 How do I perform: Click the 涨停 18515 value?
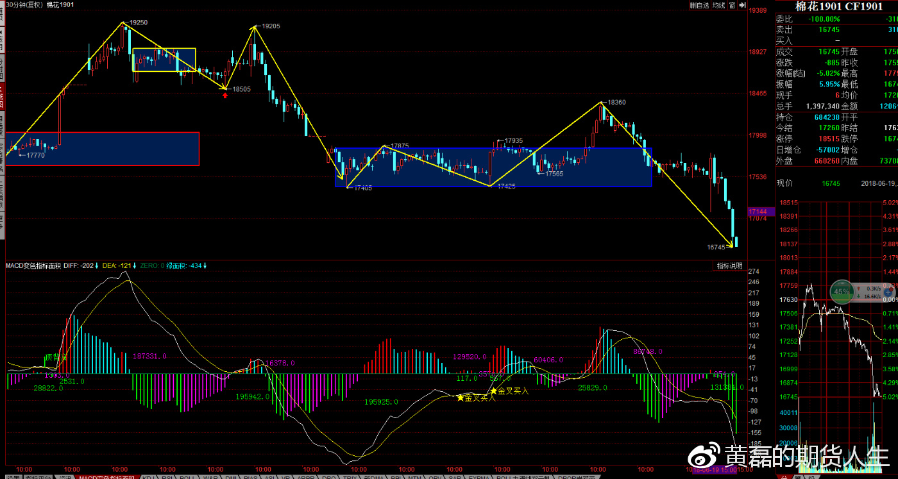click(x=829, y=139)
